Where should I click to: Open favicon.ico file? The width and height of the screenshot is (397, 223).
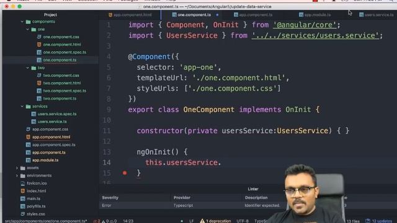tap(37, 183)
